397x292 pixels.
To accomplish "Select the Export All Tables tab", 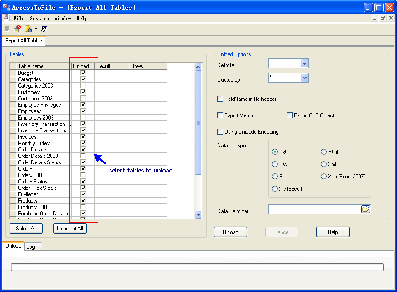I will 24,41.
